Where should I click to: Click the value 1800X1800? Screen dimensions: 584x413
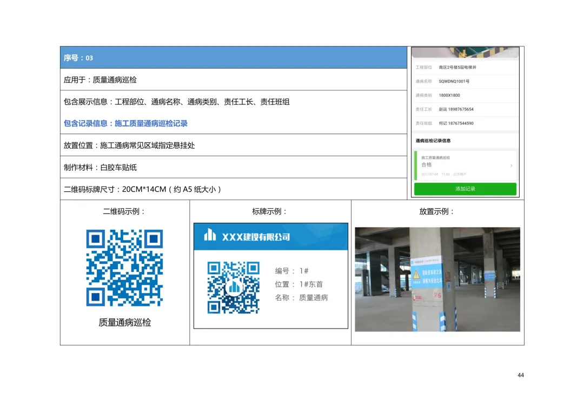click(x=449, y=95)
